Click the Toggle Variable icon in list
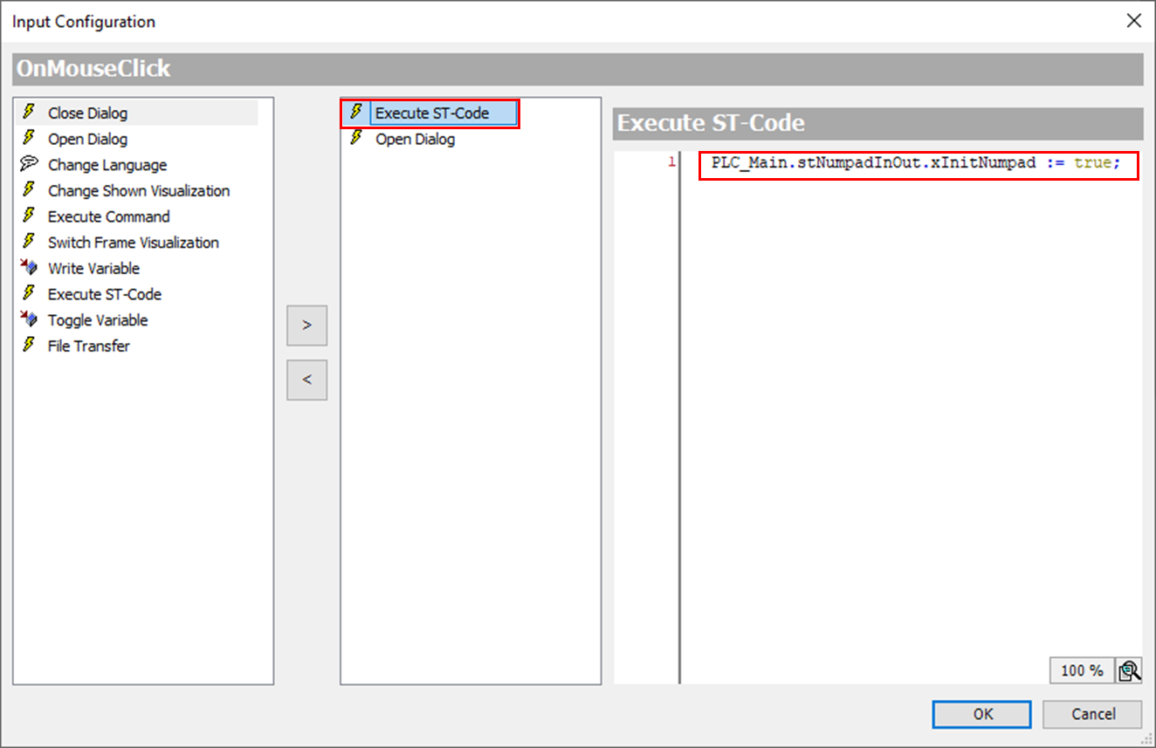 (x=29, y=319)
